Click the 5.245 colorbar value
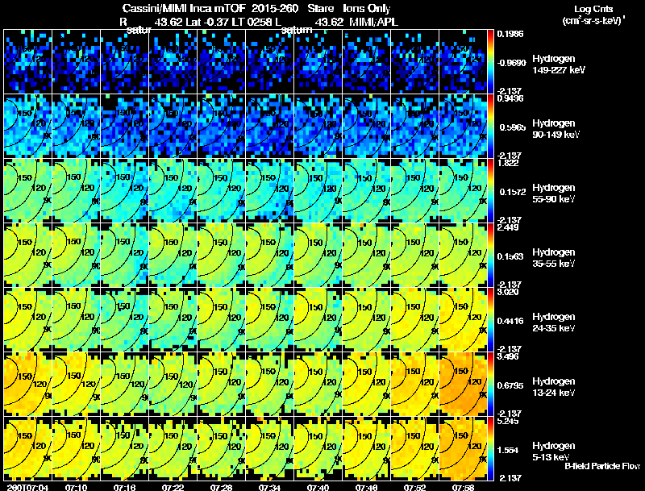Viewport: 645px width, 491px height. point(508,421)
